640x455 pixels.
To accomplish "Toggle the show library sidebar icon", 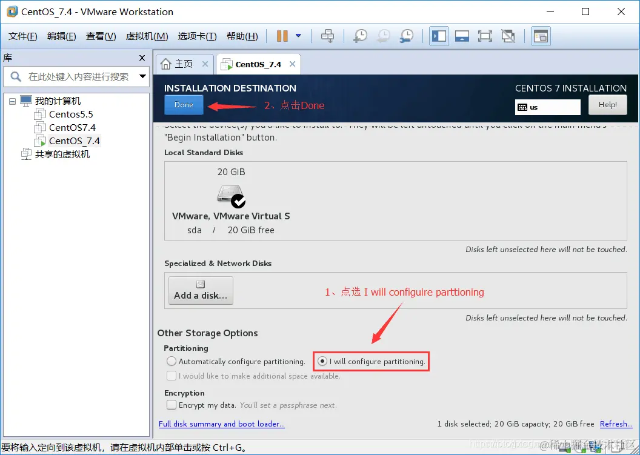I will [439, 36].
